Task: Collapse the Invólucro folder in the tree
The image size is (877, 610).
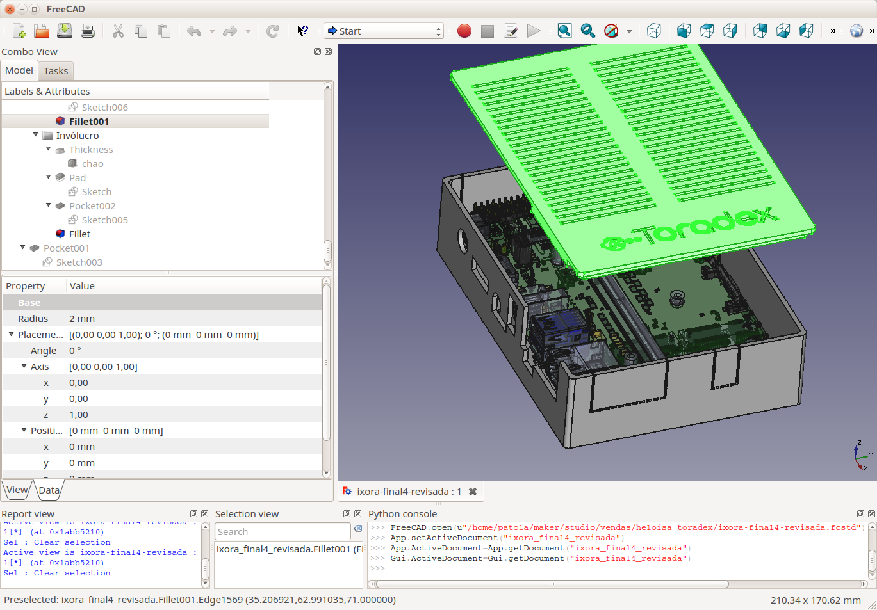Action: [36, 135]
